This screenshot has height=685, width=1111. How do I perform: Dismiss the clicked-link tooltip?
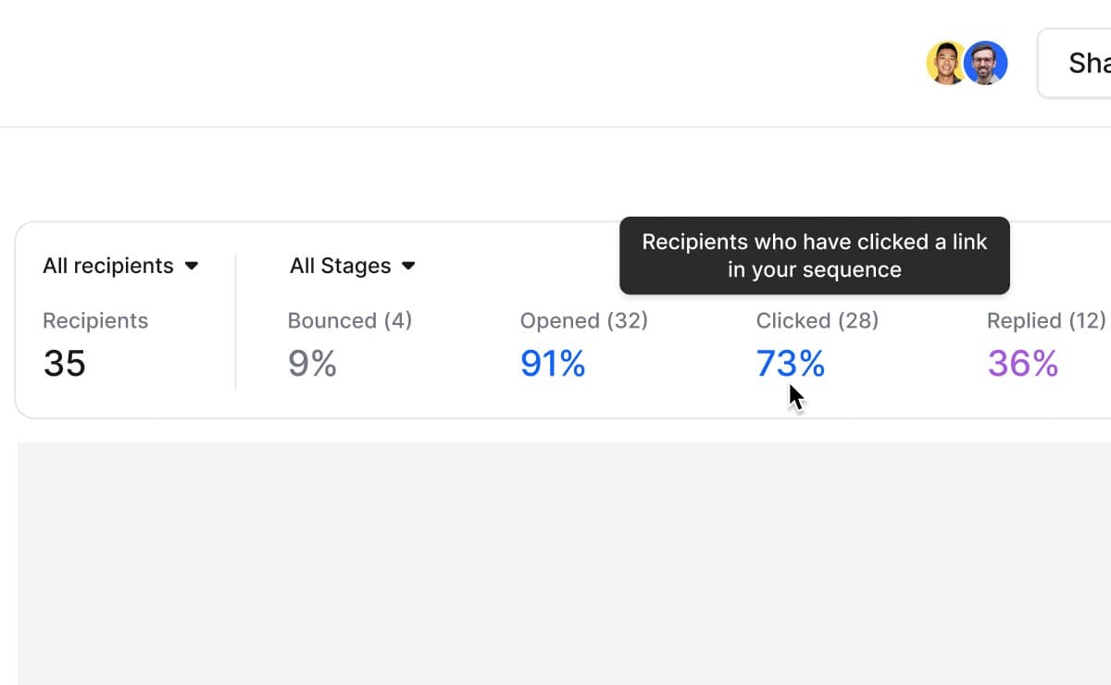coord(814,255)
